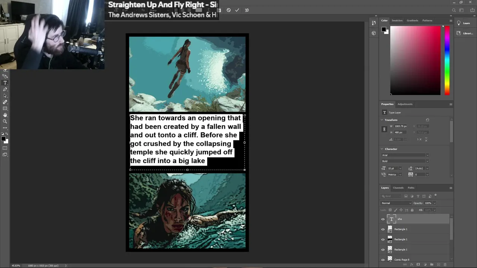
Task: Select the Paint Bucket tool
Action: [x=5, y=76]
